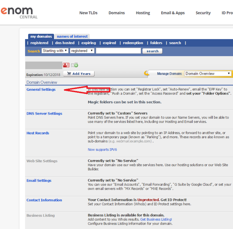Click in the domain search text field
This screenshot has height=229, width=233.
[118, 51]
